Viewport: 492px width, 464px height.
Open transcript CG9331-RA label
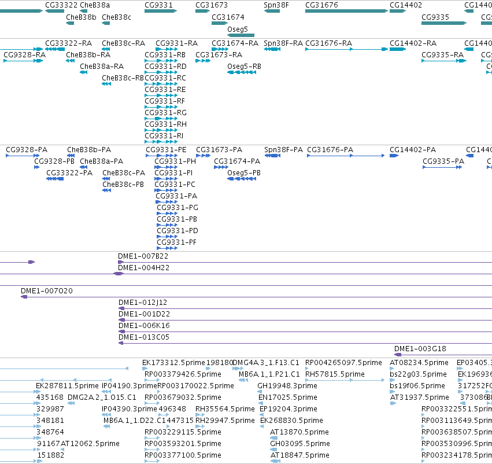[177, 43]
